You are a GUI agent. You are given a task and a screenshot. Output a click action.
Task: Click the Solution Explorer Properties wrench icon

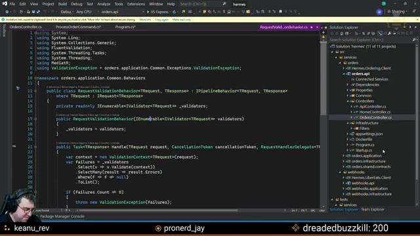coord(389,33)
